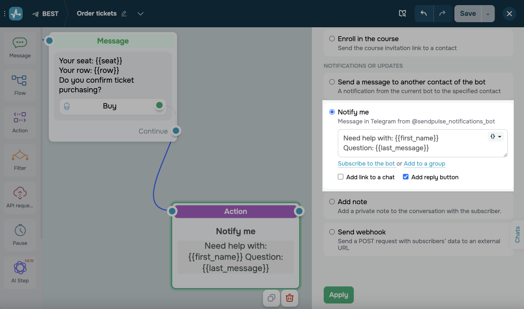Open the Chats side tab

click(x=518, y=234)
